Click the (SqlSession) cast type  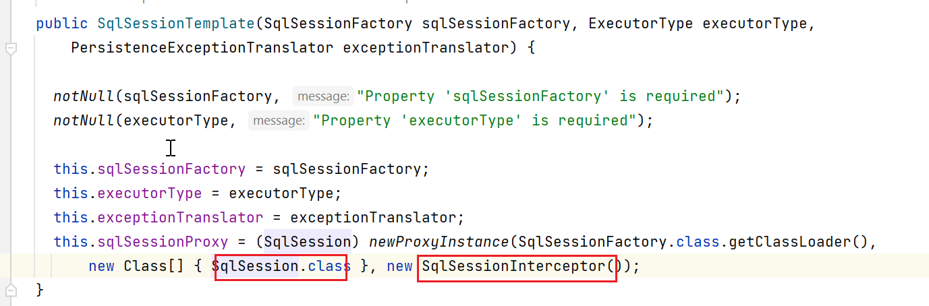(x=307, y=242)
